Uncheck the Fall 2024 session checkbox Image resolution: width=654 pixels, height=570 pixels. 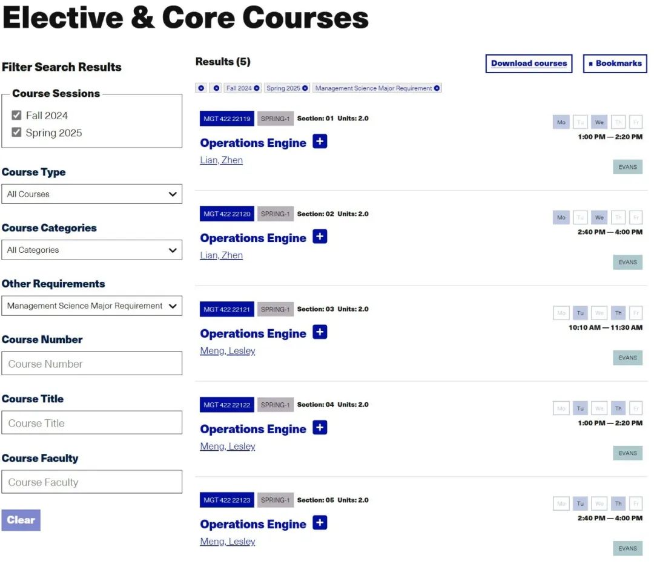(x=17, y=115)
